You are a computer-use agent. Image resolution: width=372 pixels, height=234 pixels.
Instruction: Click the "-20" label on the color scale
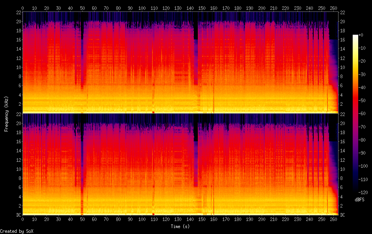coord(362,61)
